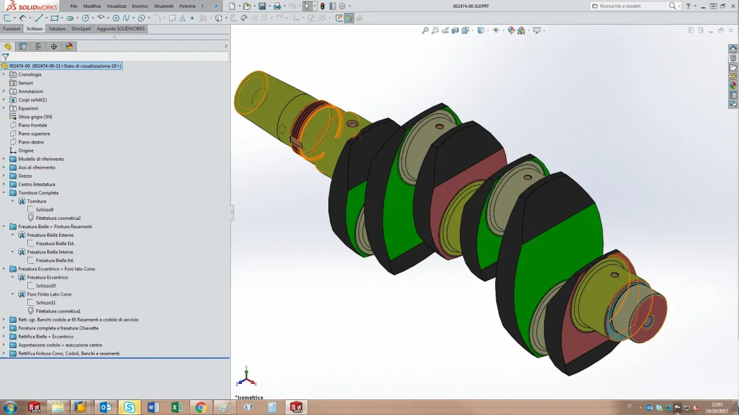
Task: Expand the Cronologia tree node
Action: click(x=4, y=75)
